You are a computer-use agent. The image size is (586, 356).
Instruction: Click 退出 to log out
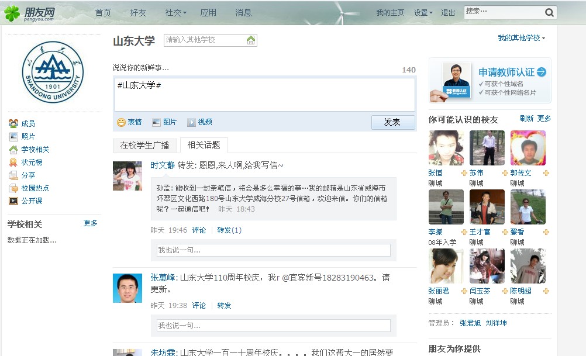coord(448,13)
